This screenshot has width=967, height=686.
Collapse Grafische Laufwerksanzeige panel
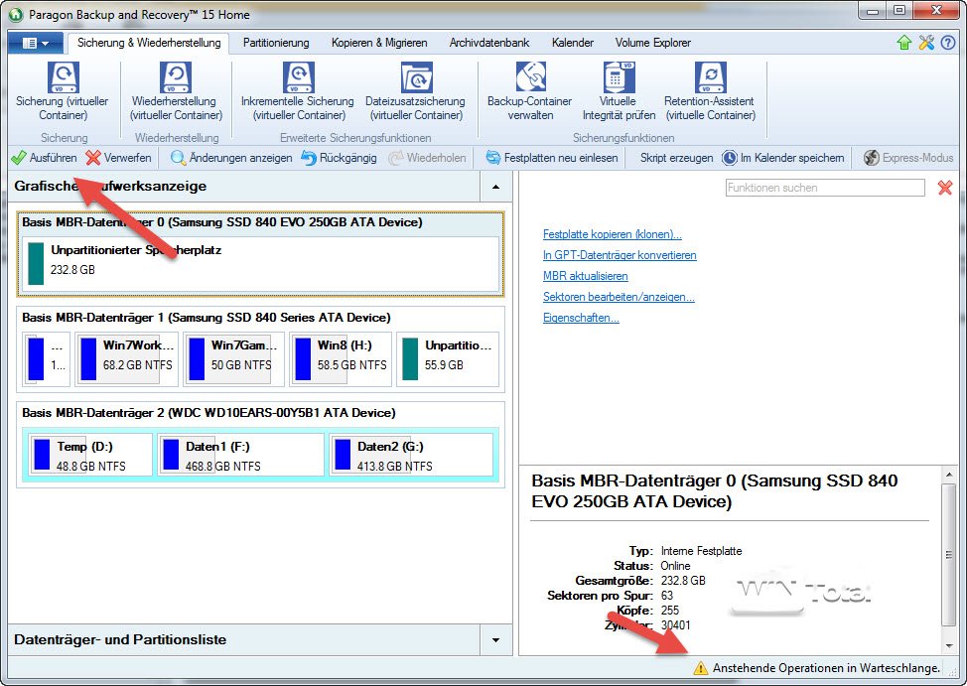(495, 187)
